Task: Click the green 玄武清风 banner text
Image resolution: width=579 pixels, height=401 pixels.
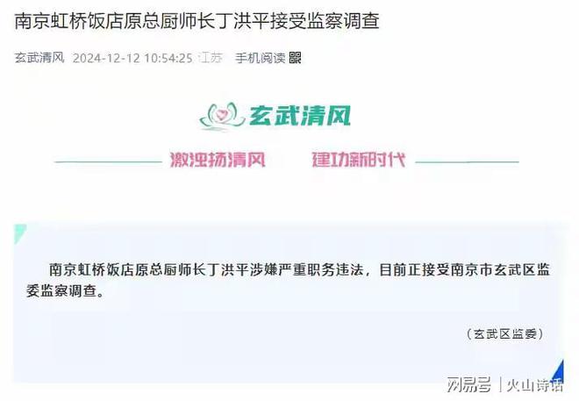Action: tap(299, 116)
